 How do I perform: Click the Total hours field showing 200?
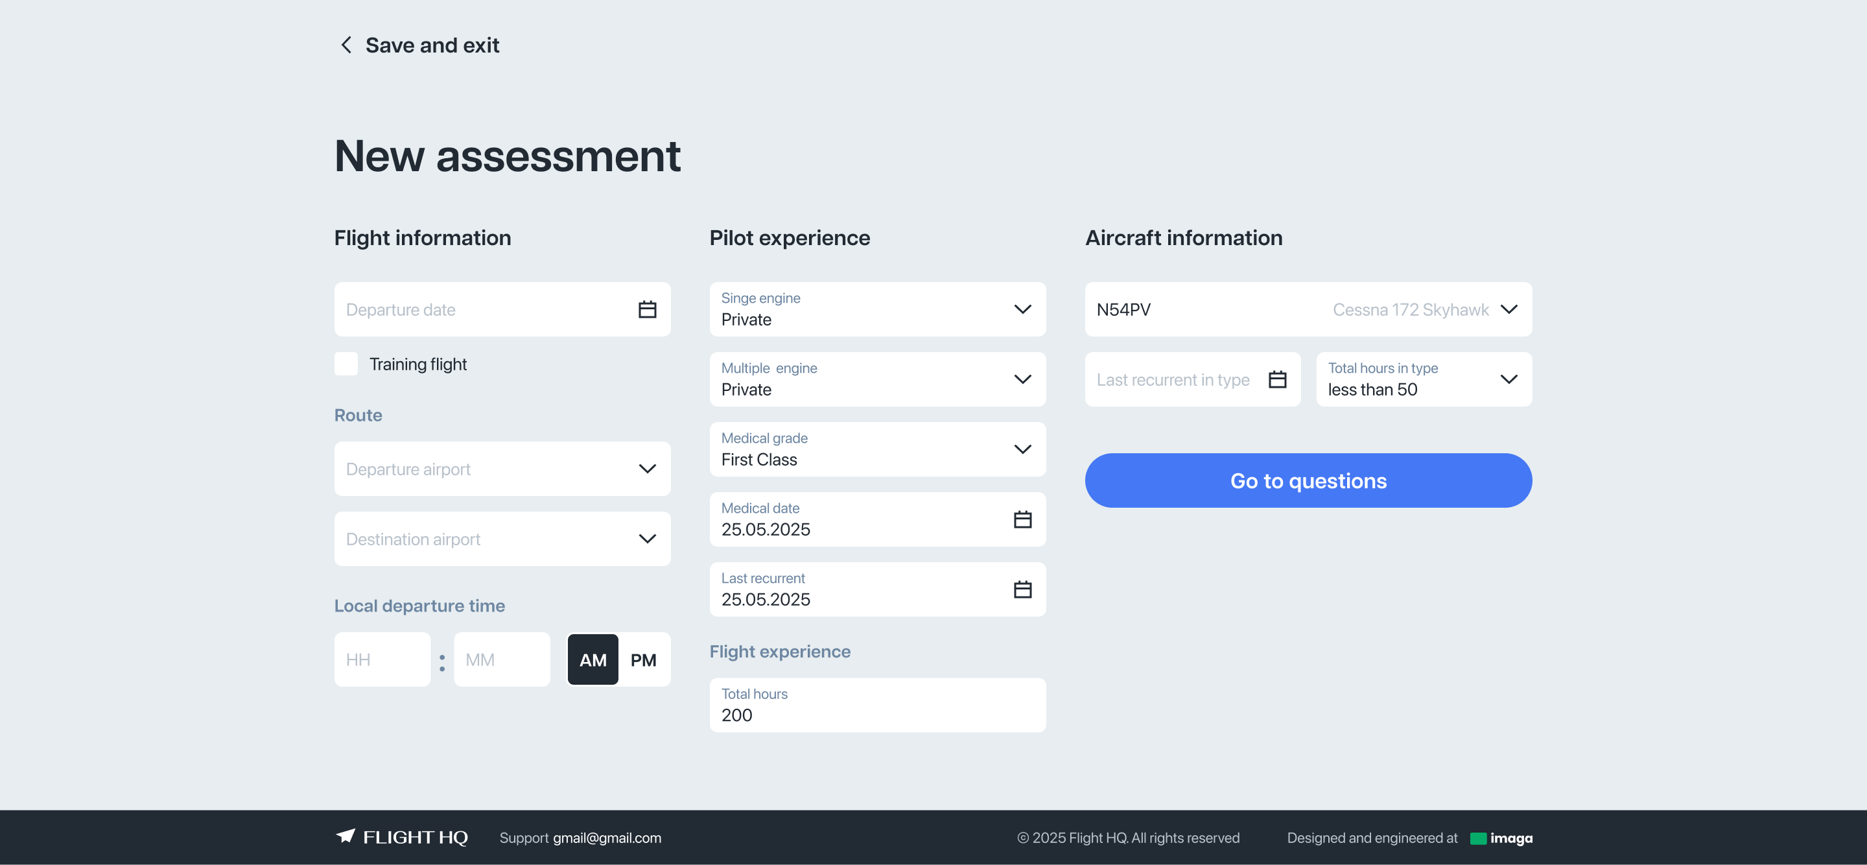coord(877,705)
